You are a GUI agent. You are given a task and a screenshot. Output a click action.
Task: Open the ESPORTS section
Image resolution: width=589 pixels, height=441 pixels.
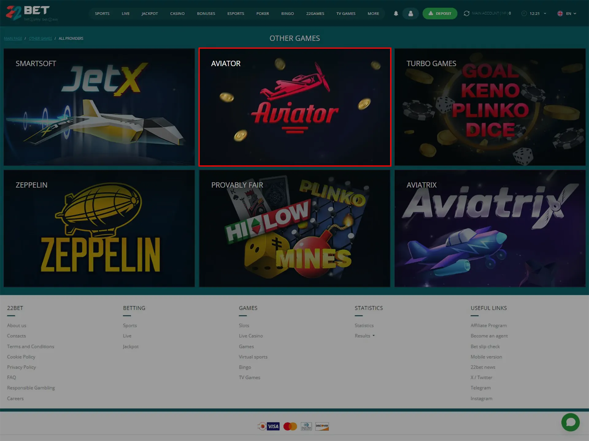236,13
